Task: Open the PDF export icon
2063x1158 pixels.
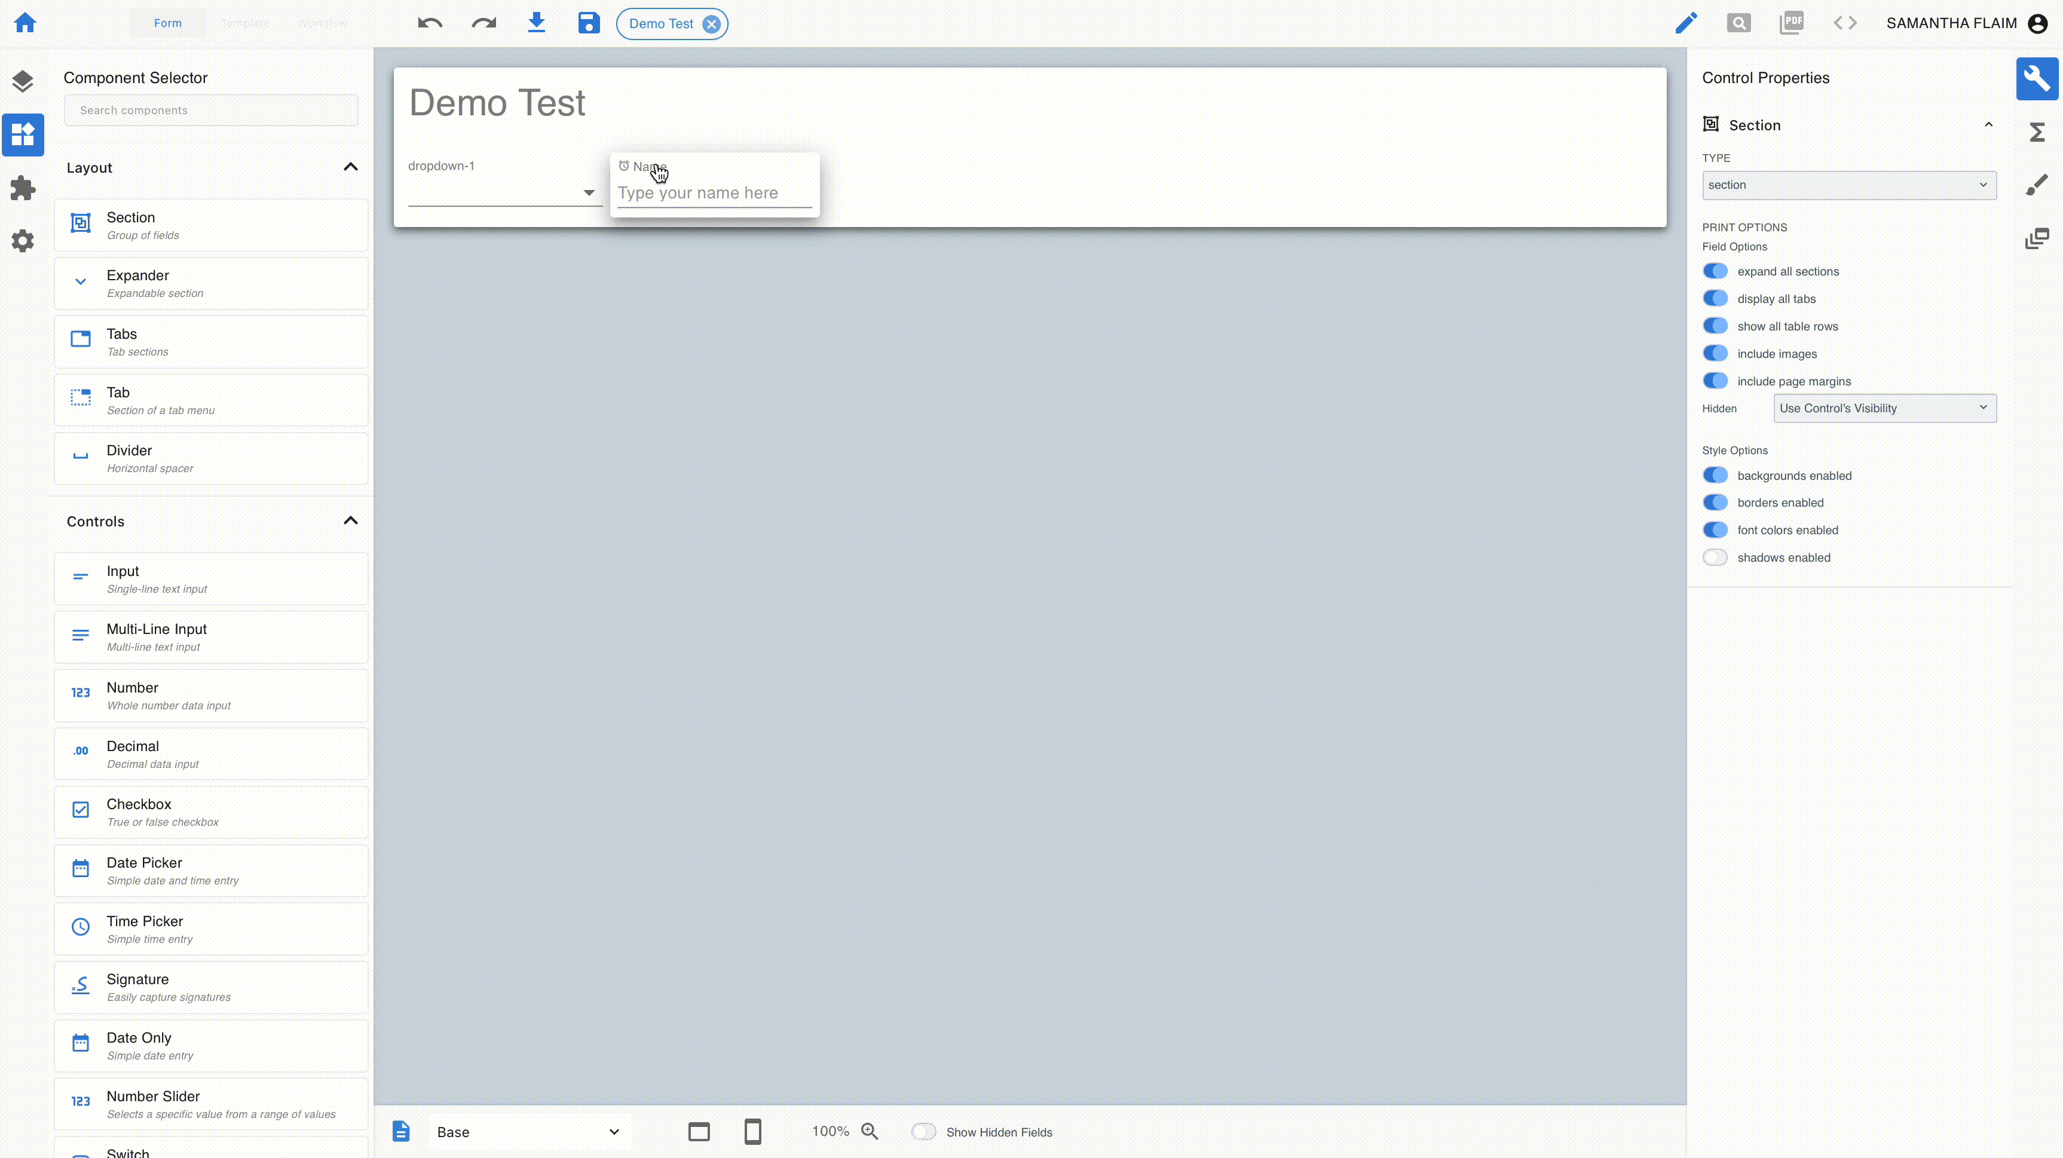Action: (x=1792, y=23)
